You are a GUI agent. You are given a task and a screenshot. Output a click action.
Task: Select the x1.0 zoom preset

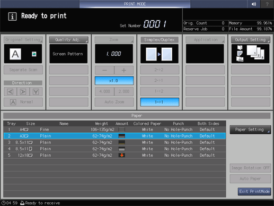click(114, 81)
